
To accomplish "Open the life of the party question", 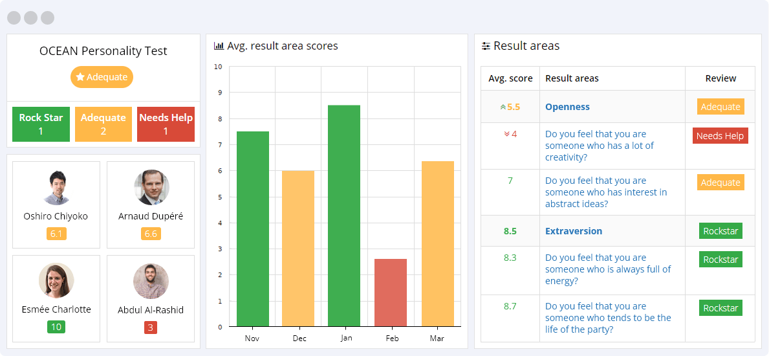I will 607,318.
